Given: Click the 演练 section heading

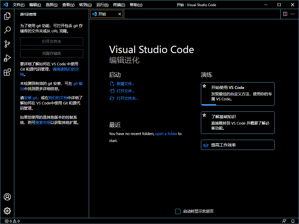Looking at the screenshot, I should click(x=206, y=75).
